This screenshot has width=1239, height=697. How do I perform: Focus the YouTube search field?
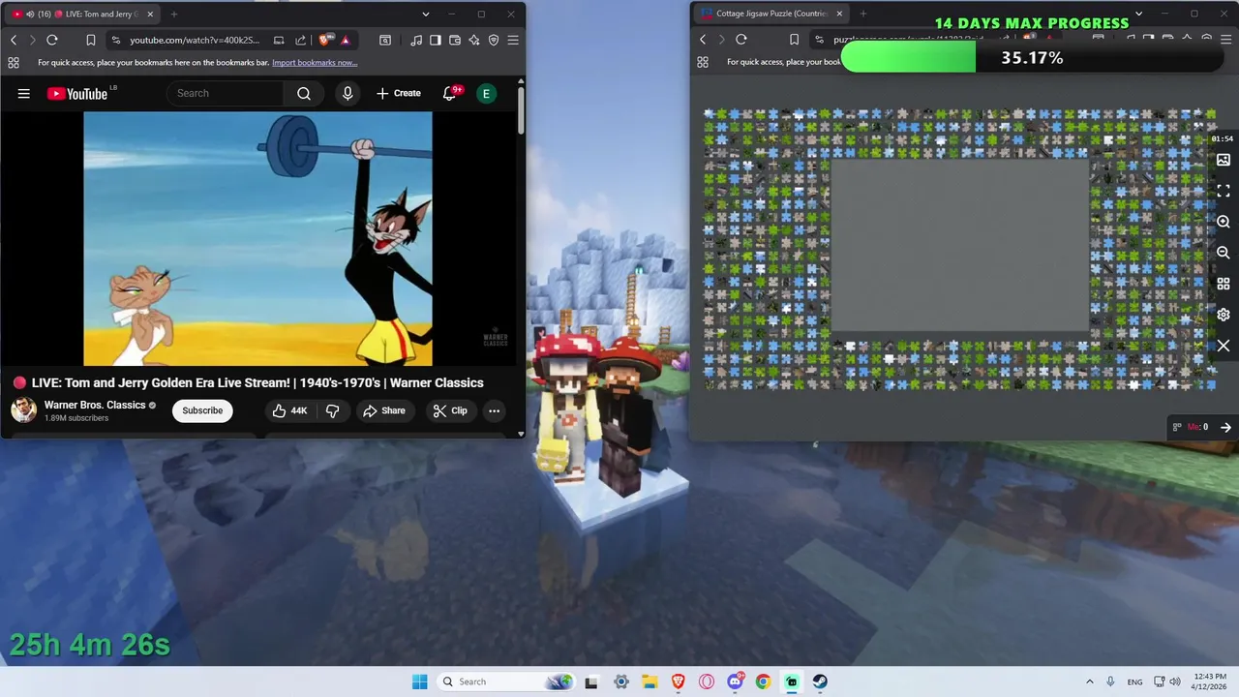[x=226, y=93]
